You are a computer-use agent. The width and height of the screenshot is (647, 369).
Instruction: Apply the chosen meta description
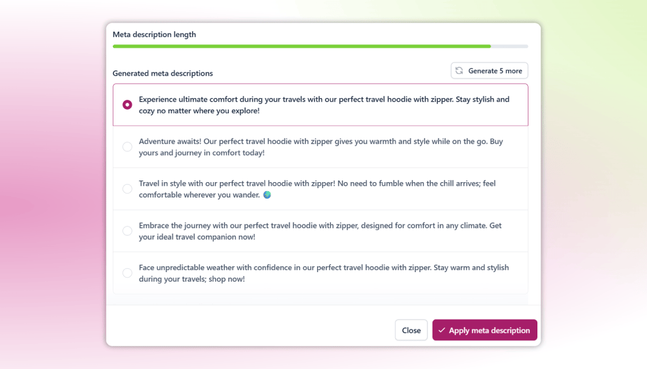pos(484,330)
